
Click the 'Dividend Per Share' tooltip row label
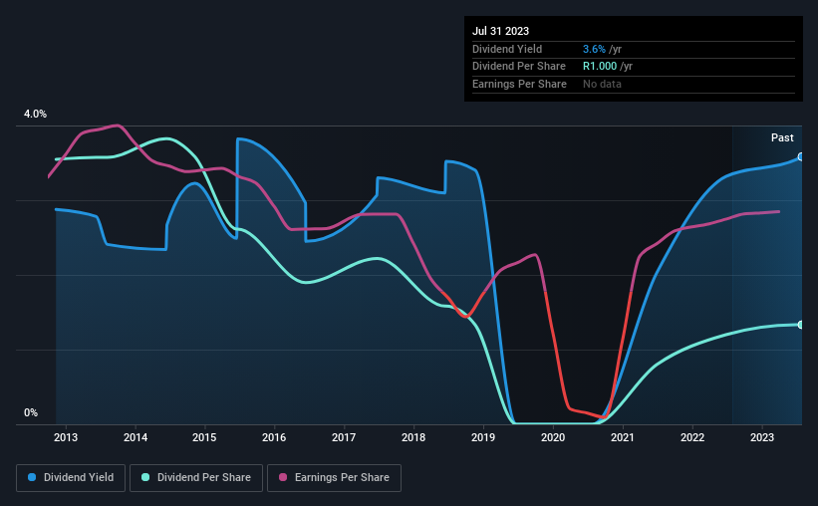518,67
